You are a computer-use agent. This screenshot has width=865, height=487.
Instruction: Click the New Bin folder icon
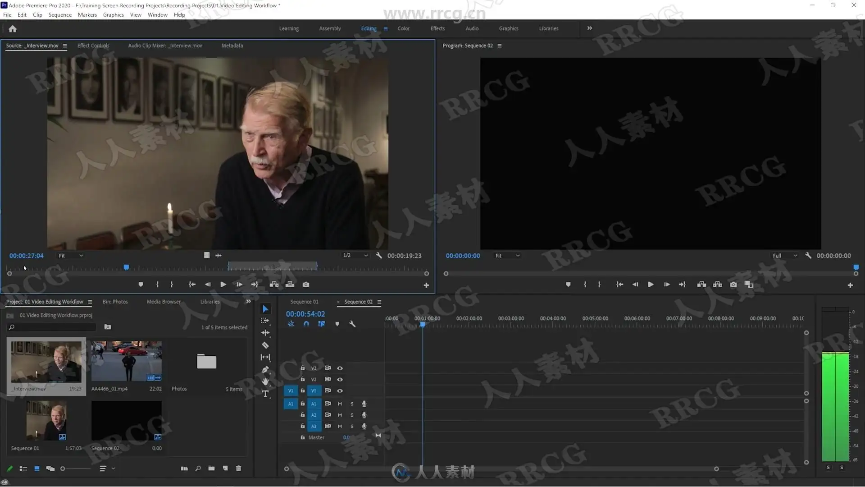(x=211, y=469)
